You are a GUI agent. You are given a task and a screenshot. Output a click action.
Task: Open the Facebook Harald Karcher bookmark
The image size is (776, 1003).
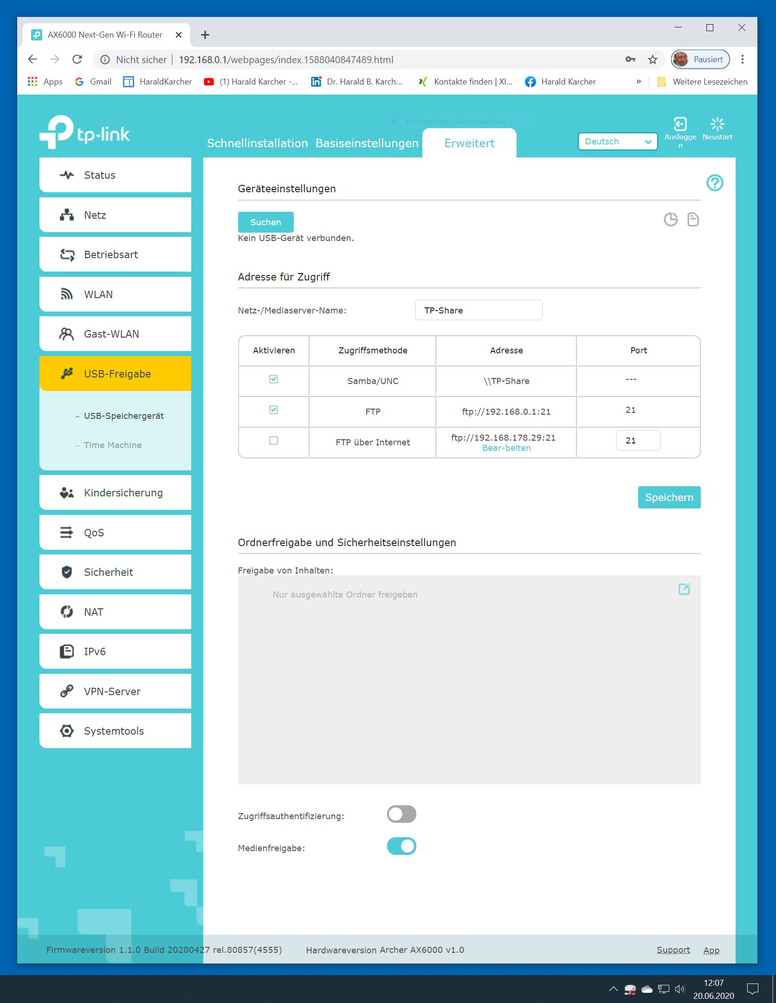[560, 82]
